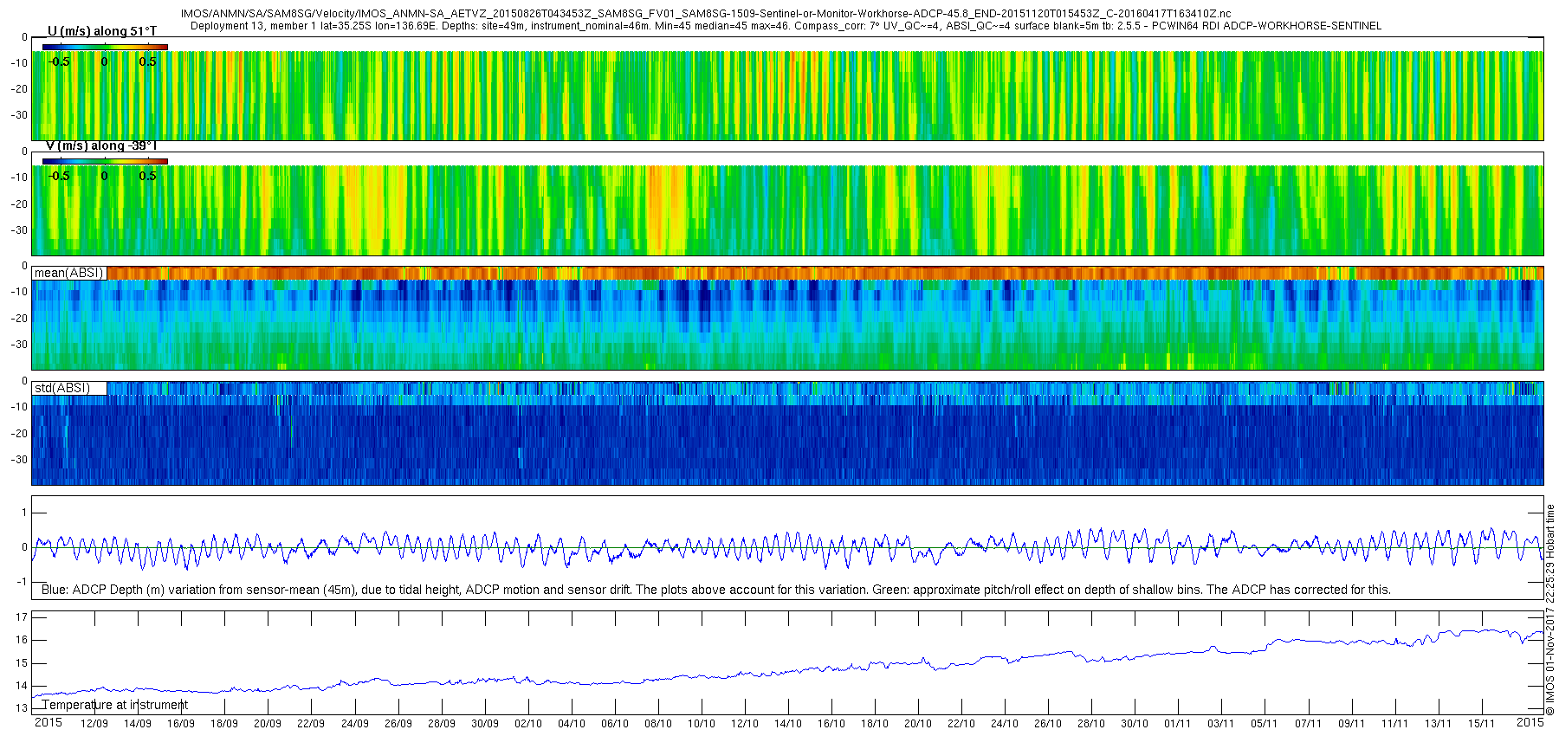This screenshot has width=1559, height=736.
Task: Click the '12/09' date tick label
Action: tap(94, 724)
